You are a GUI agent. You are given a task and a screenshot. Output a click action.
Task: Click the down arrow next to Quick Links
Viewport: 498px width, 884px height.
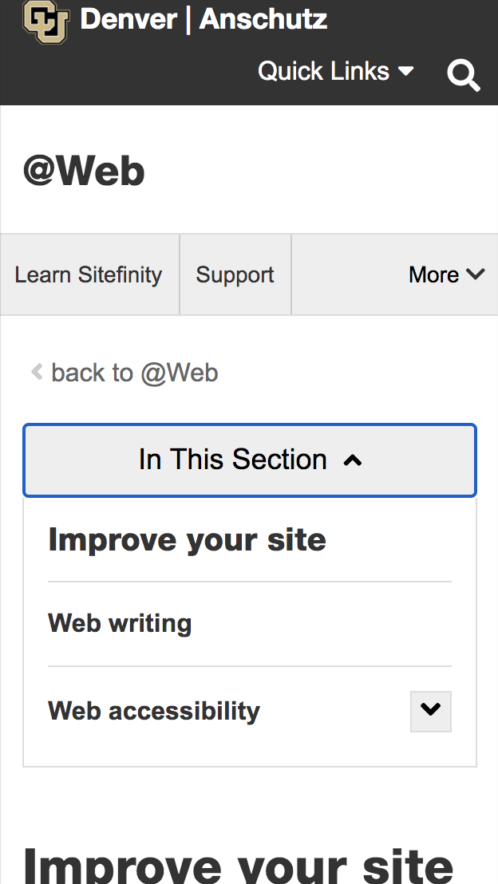[406, 71]
